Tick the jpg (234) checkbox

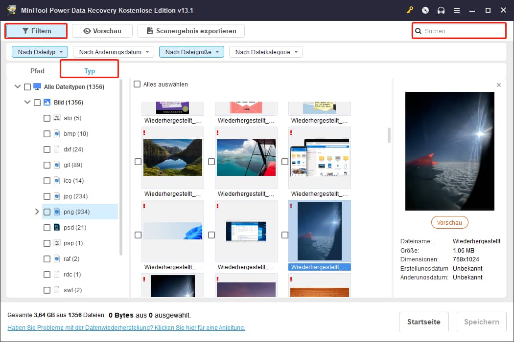[47, 196]
